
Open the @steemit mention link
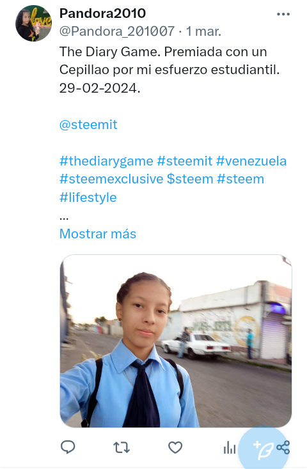click(x=88, y=125)
